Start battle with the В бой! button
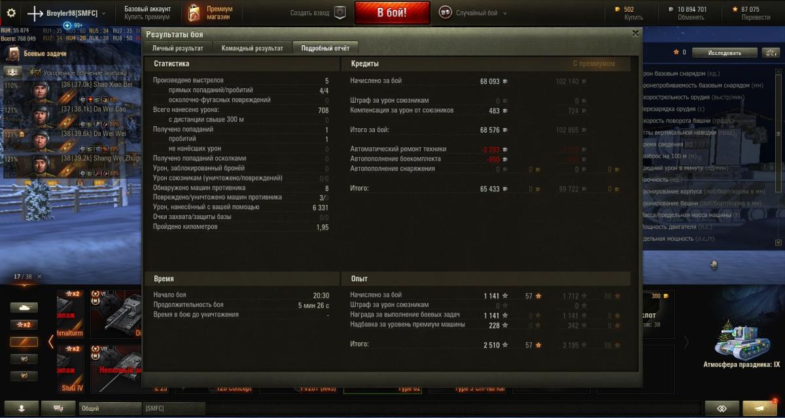This screenshot has width=785, height=418. (x=392, y=12)
